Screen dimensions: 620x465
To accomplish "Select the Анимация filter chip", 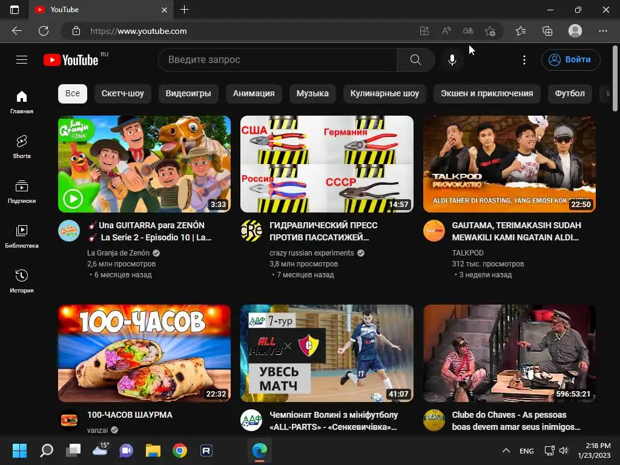I will click(x=254, y=94).
